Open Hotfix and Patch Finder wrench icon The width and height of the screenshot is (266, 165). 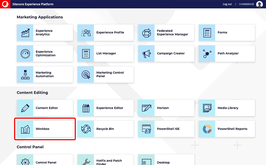point(86,162)
